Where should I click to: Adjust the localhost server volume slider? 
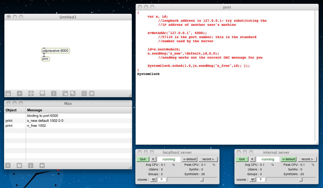pos(201,179)
